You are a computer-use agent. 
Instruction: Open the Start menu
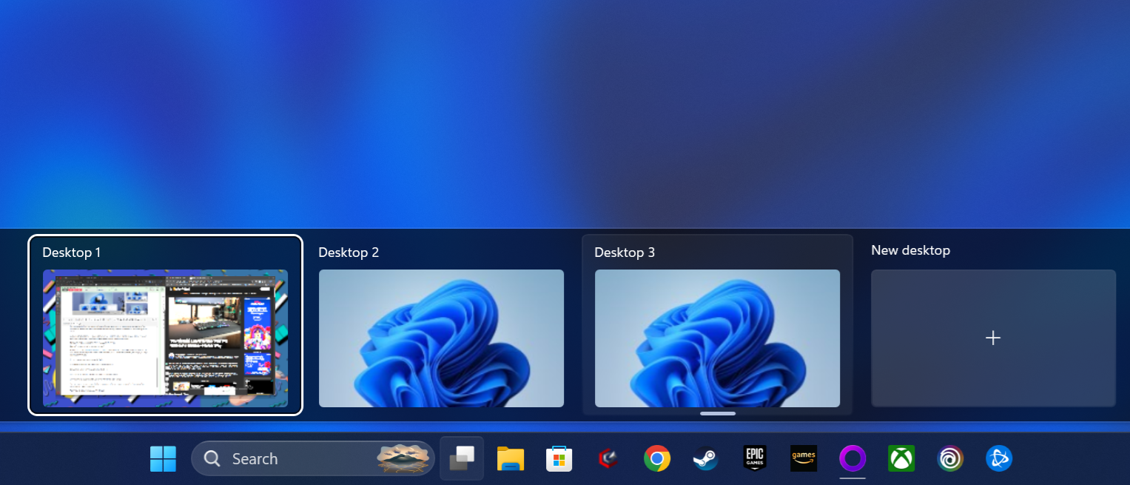pos(163,458)
